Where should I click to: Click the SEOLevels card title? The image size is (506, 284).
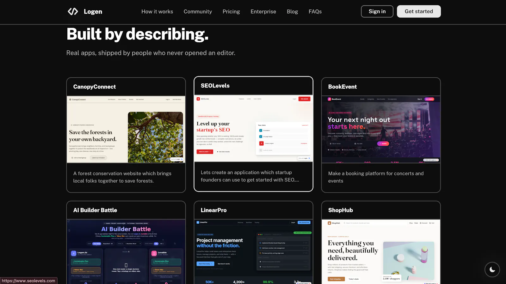click(x=215, y=86)
